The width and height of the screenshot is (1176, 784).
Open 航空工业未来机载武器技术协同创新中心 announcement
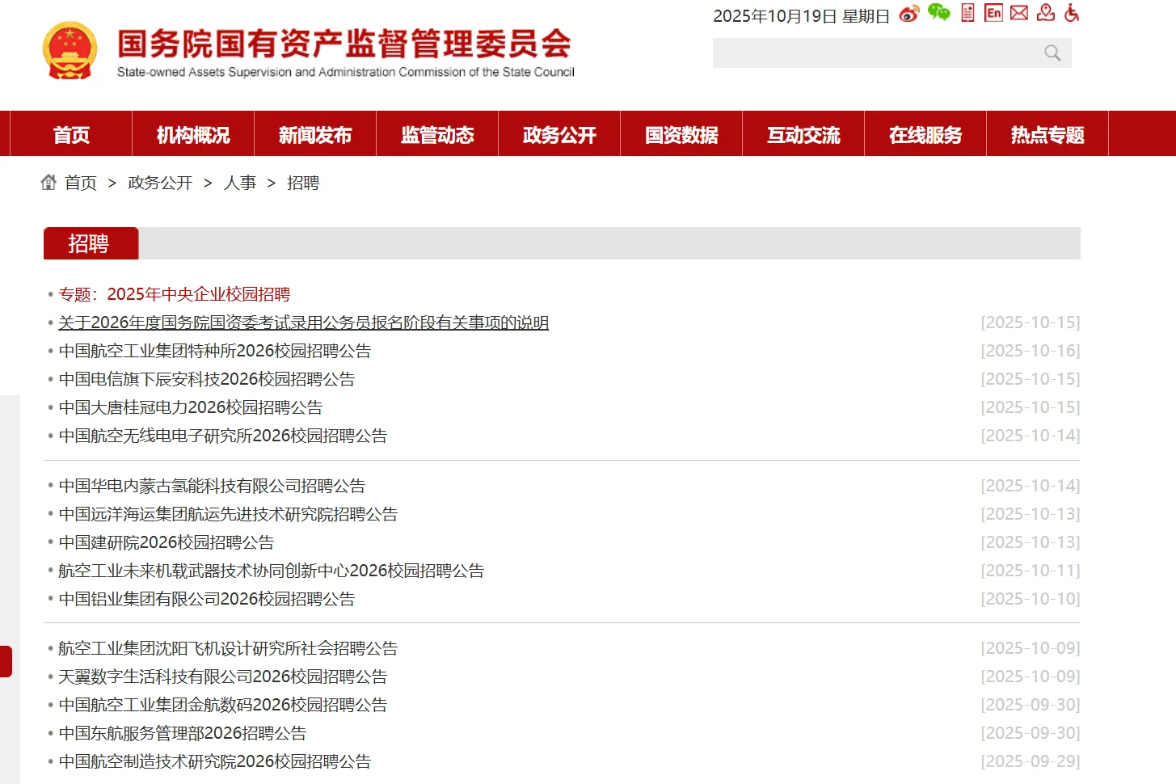(x=272, y=571)
